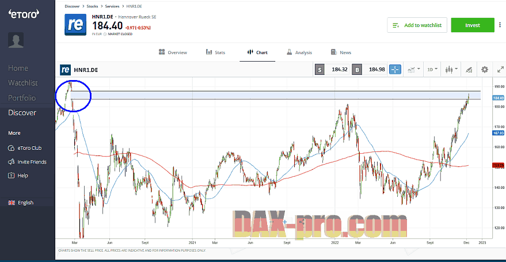The height and width of the screenshot is (262, 506).
Task: Open the user profile avatar
Action: coord(16,40)
